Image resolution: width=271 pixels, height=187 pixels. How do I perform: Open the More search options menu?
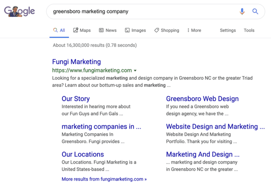click(x=194, y=30)
